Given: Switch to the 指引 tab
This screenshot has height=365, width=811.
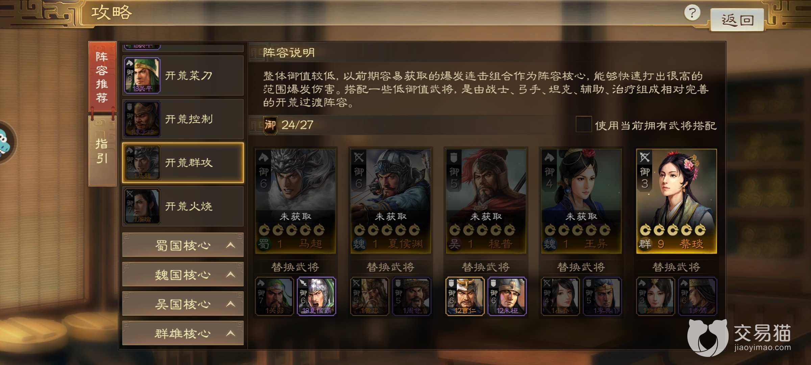Looking at the screenshot, I should click(x=102, y=151).
